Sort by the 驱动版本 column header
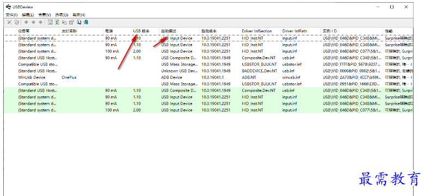 coord(219,31)
